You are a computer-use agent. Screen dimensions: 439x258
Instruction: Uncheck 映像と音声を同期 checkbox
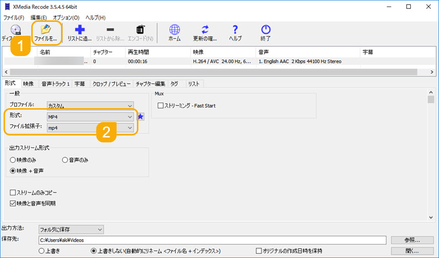pos(12,203)
